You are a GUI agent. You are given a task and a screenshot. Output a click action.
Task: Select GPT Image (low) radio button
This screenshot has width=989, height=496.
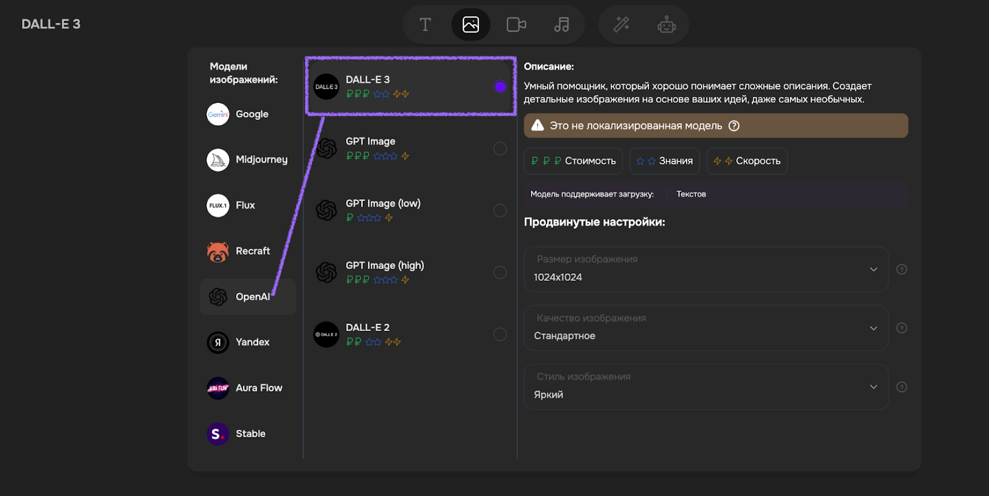(x=500, y=210)
